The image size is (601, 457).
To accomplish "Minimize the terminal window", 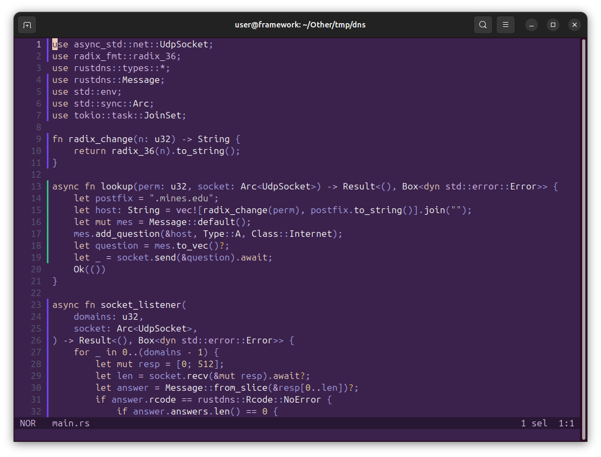I will tap(531, 25).
